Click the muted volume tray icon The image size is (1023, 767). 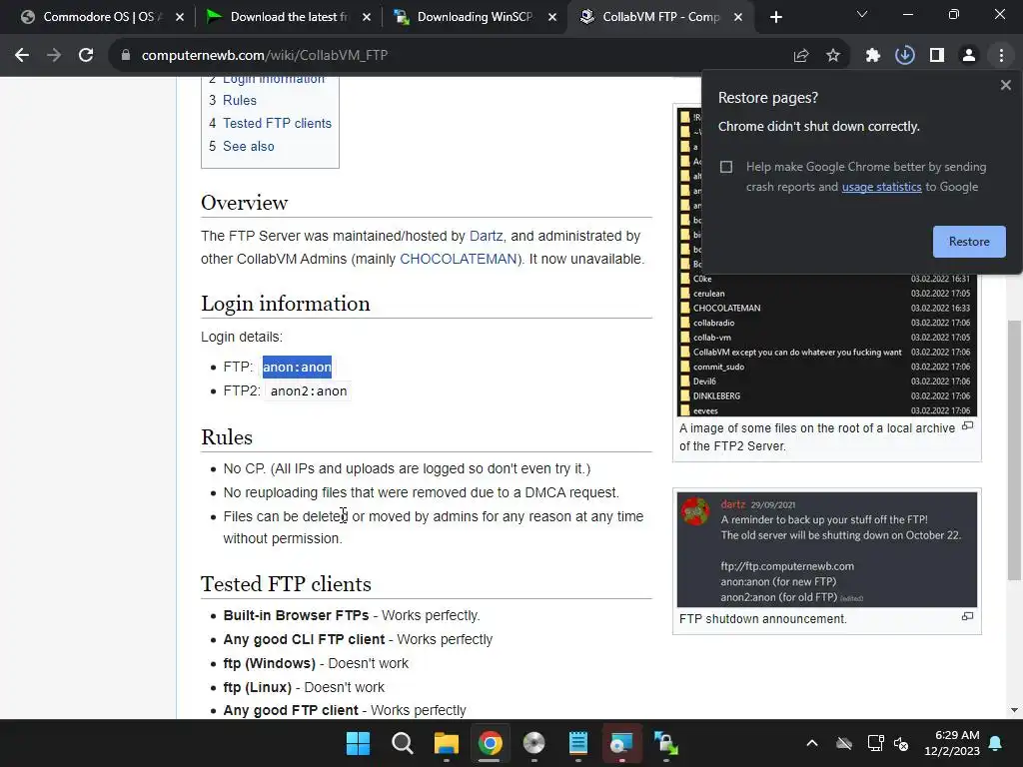(x=902, y=743)
